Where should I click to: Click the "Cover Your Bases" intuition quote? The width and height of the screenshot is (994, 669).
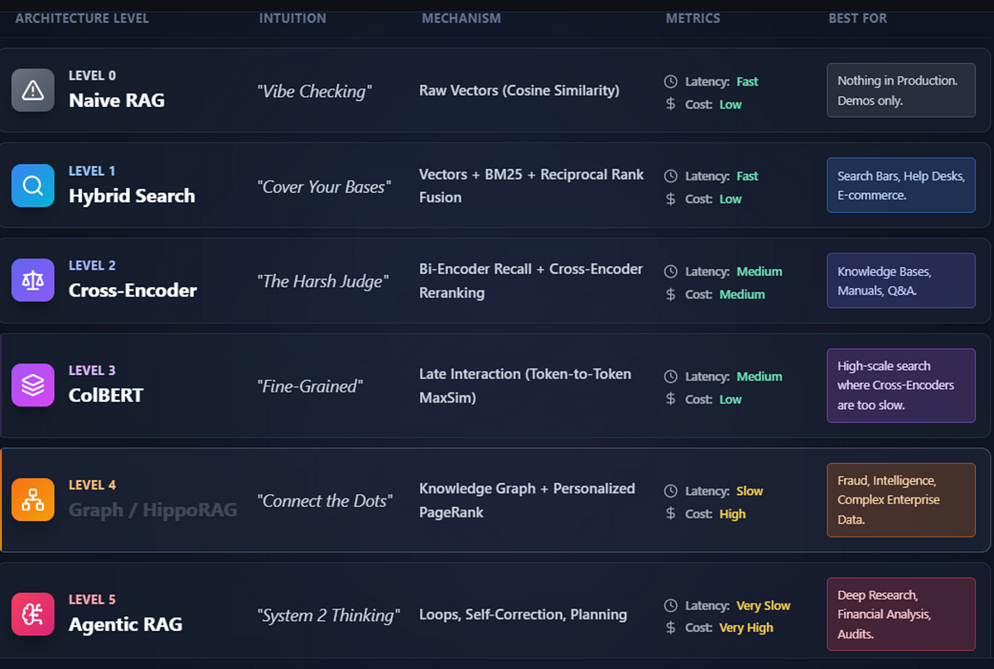click(x=324, y=187)
